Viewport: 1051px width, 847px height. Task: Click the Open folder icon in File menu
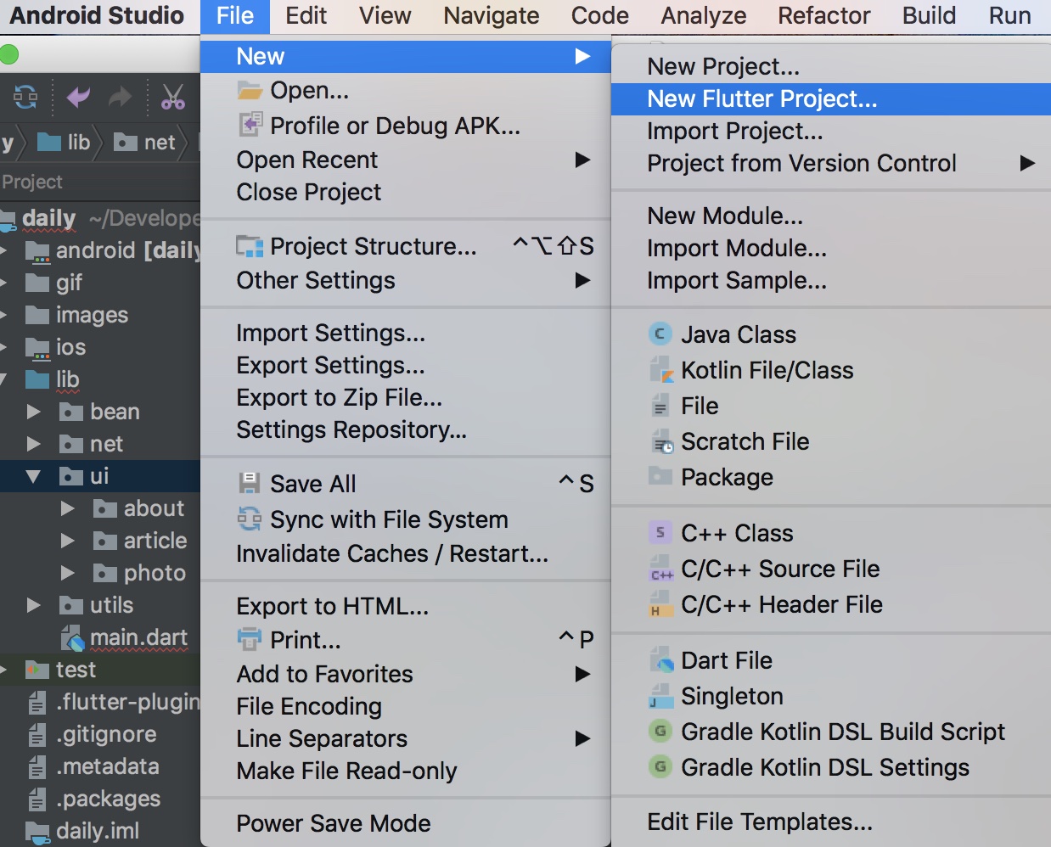250,90
